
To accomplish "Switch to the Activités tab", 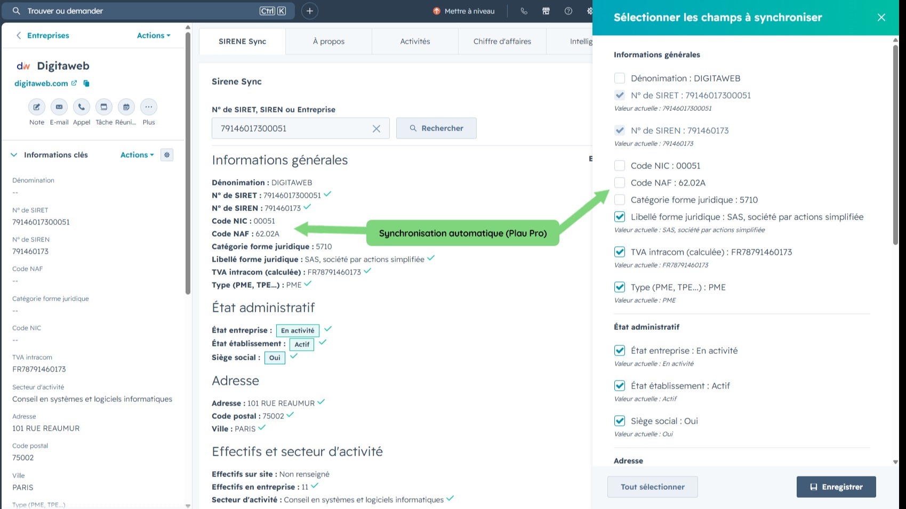I will [x=415, y=42].
